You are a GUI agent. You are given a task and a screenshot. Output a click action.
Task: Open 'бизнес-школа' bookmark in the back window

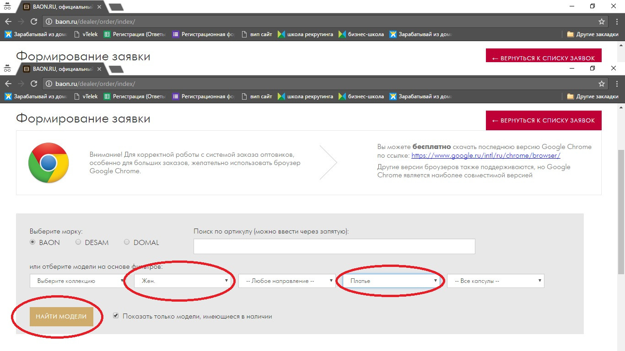coord(361,34)
